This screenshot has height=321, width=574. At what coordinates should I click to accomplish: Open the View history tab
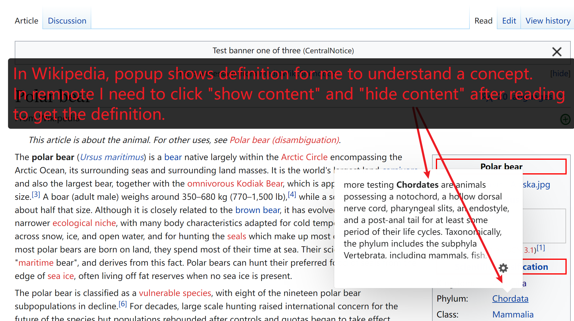[x=548, y=21]
